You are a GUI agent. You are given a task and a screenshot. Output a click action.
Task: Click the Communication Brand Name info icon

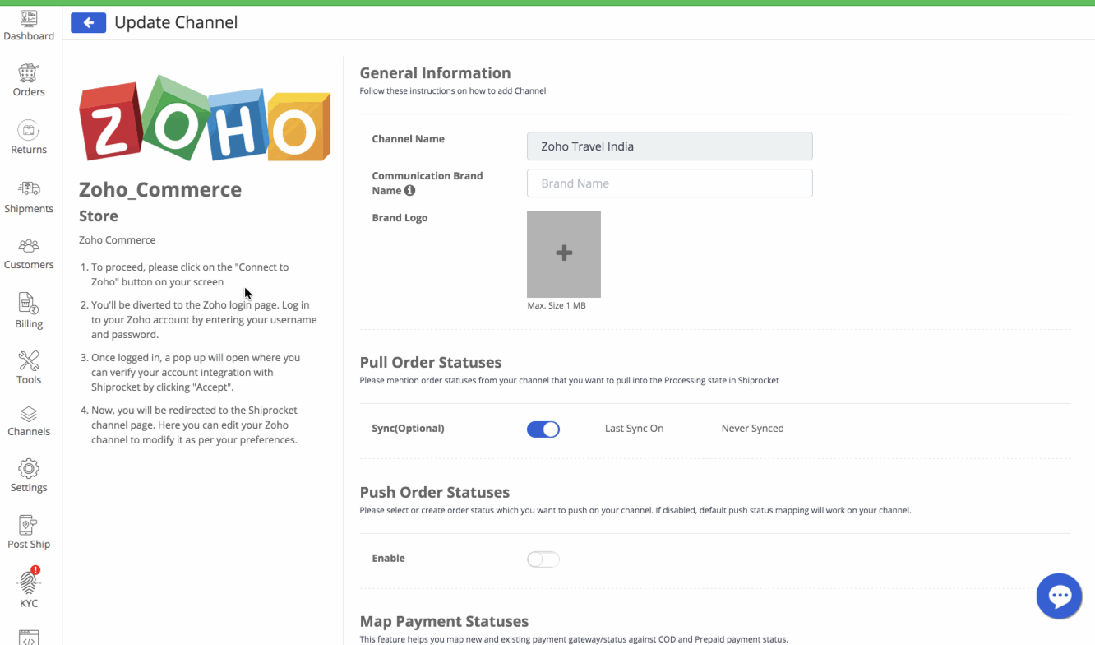point(409,191)
